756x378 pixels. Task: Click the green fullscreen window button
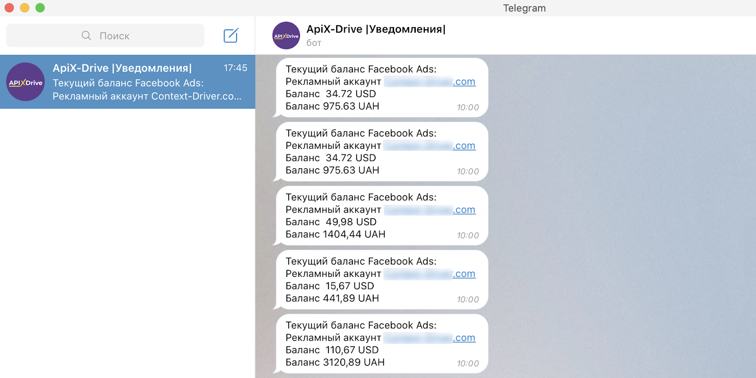40,8
